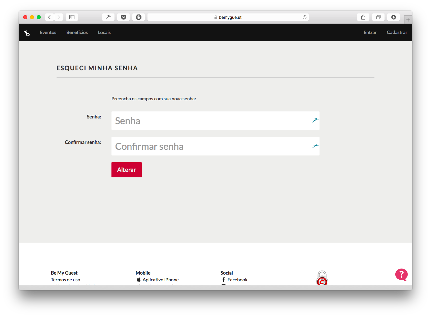Viewport: 431px width, 317px height.
Task: Show all tabs overview icon
Action: click(x=378, y=17)
